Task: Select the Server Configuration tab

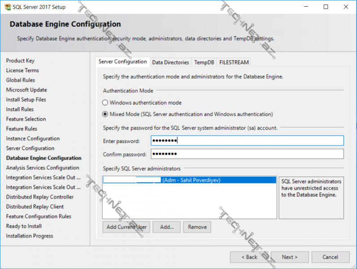Action: point(122,62)
